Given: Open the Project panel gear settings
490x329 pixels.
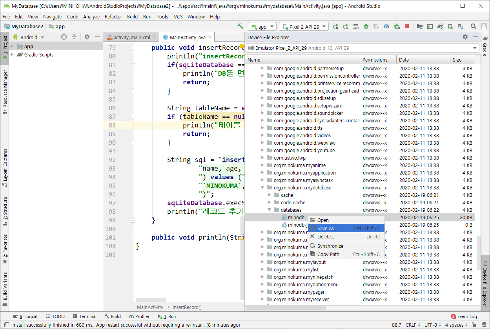Looking at the screenshot, I should [87, 37].
